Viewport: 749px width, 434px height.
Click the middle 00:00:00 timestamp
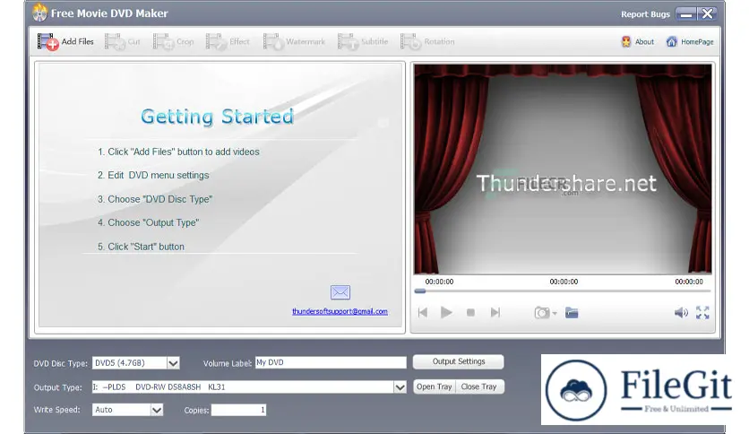(564, 282)
